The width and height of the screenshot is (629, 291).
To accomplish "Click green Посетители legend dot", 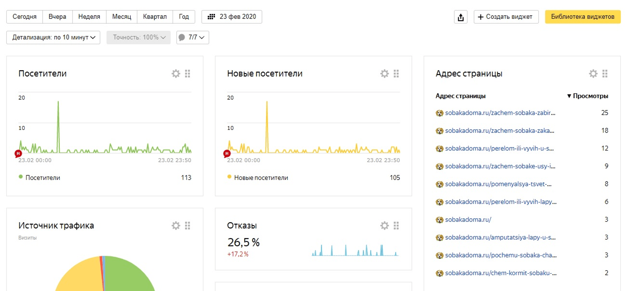I will (21, 177).
